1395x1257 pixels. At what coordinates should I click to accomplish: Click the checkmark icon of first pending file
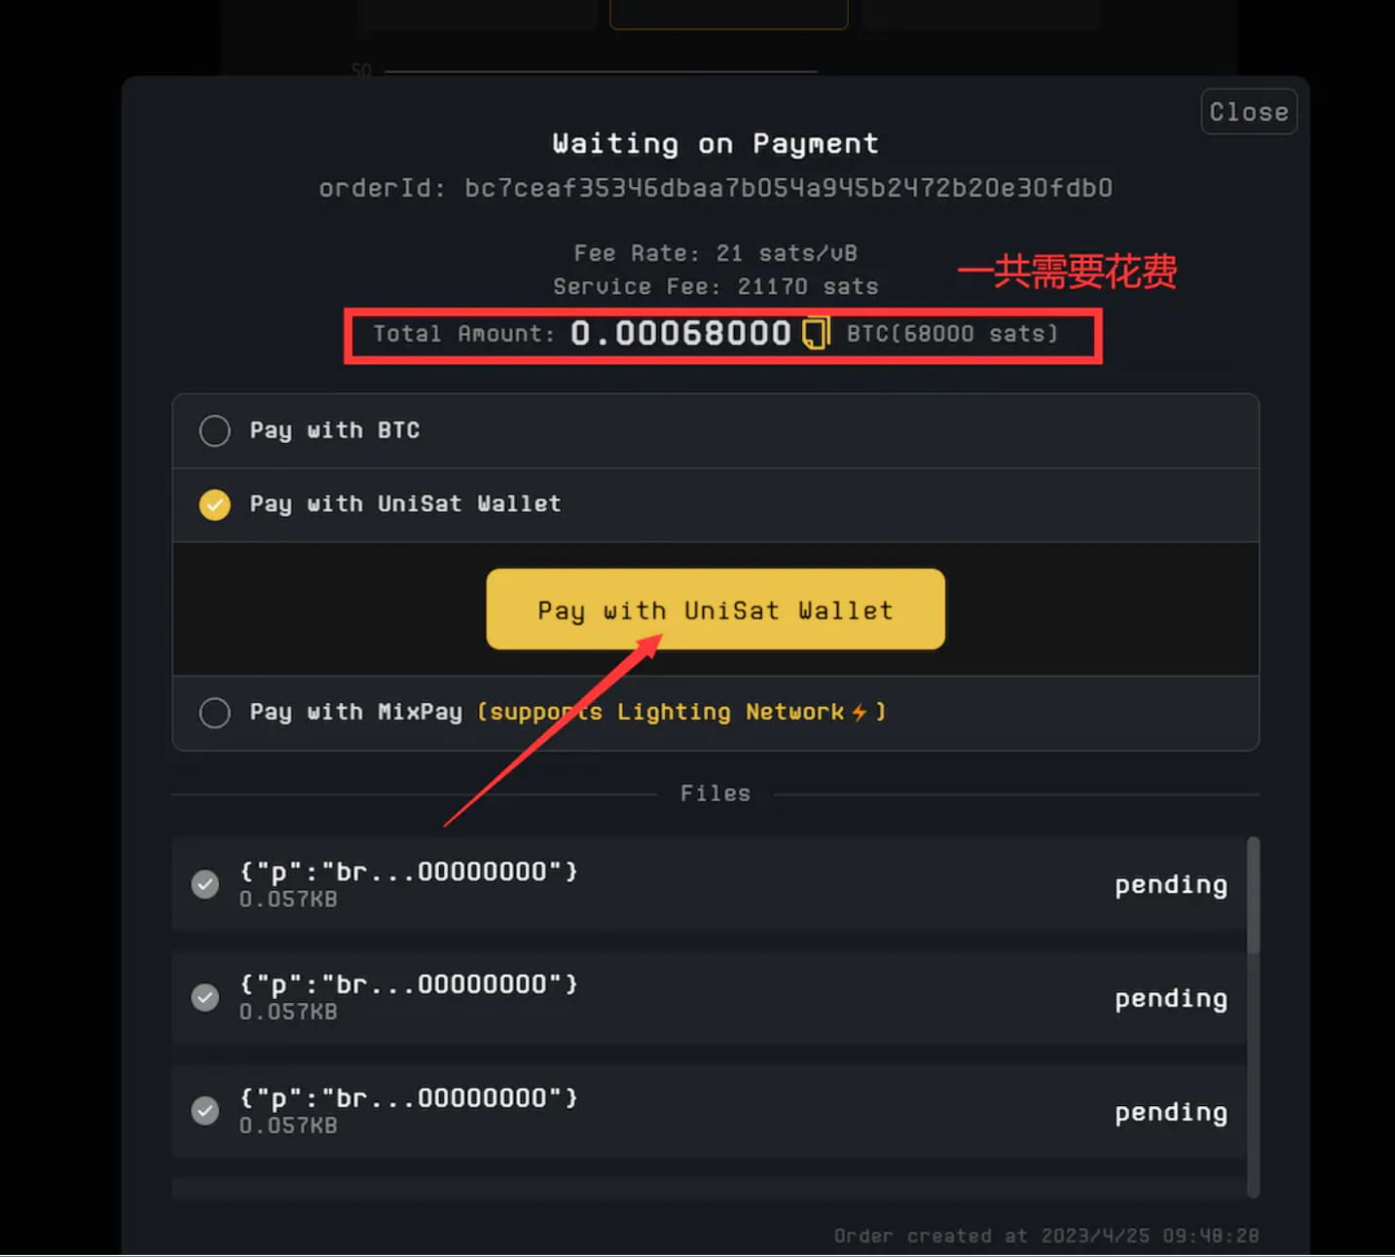point(205,884)
